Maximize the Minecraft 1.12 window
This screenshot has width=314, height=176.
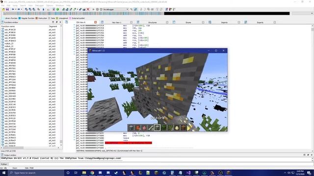pyautogui.click(x=216, y=51)
